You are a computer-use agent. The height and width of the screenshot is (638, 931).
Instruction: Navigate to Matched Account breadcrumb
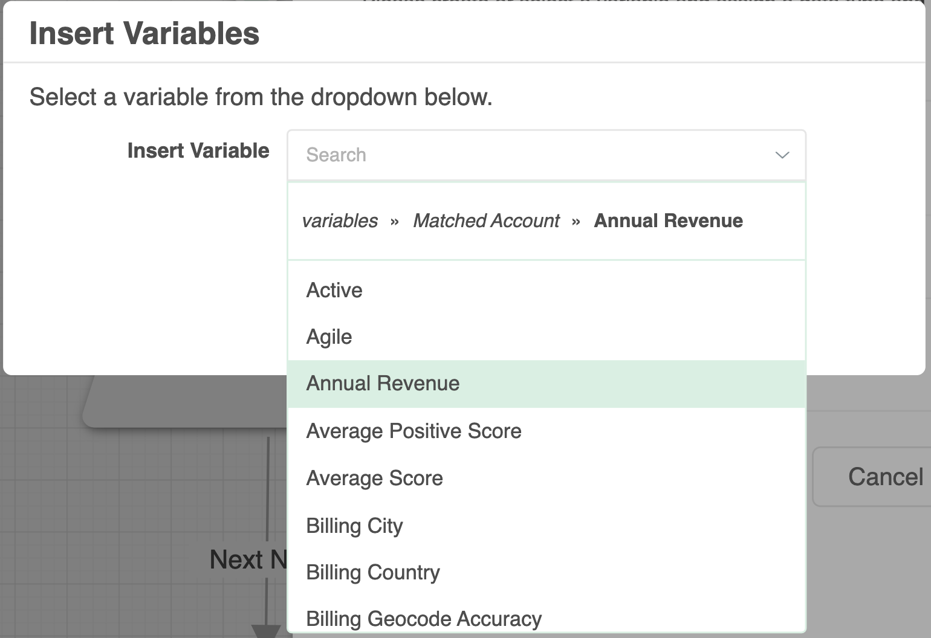(x=486, y=221)
